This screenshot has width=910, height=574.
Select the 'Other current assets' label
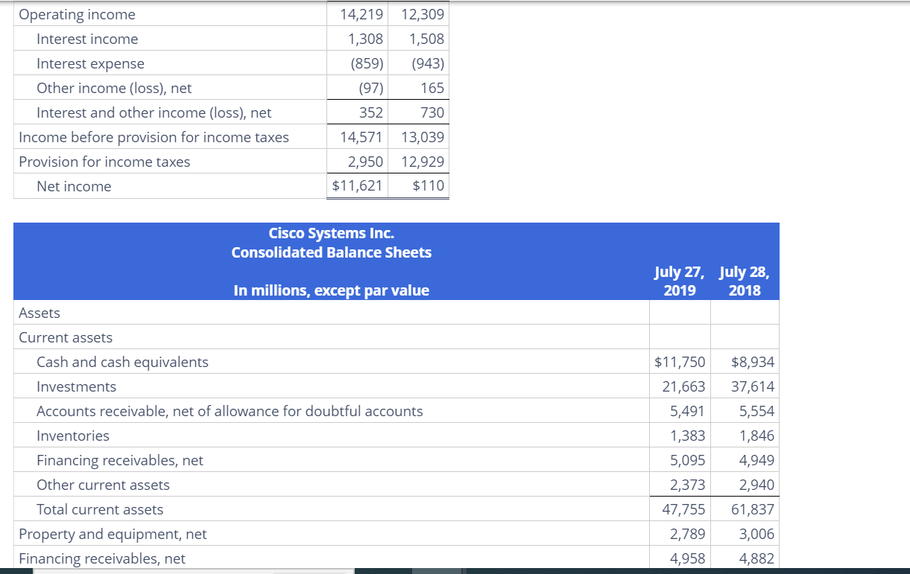104,485
